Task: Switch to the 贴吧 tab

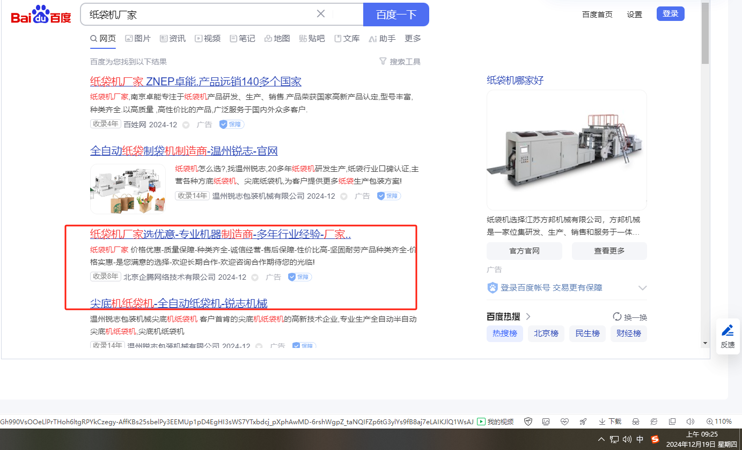Action: pyautogui.click(x=312, y=39)
